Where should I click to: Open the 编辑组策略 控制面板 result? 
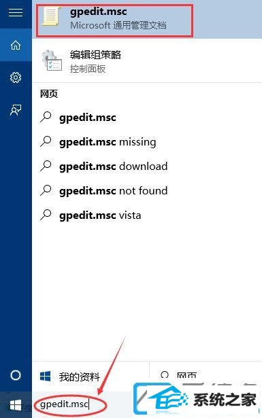[147, 60]
